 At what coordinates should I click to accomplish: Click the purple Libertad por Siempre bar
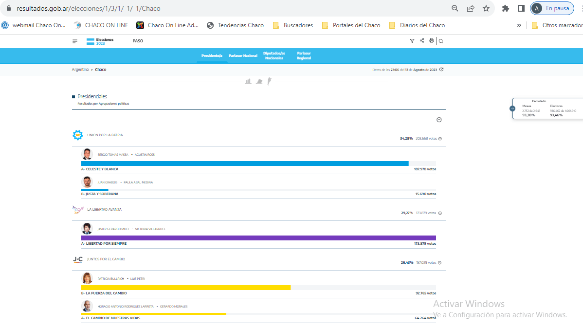pos(258,238)
